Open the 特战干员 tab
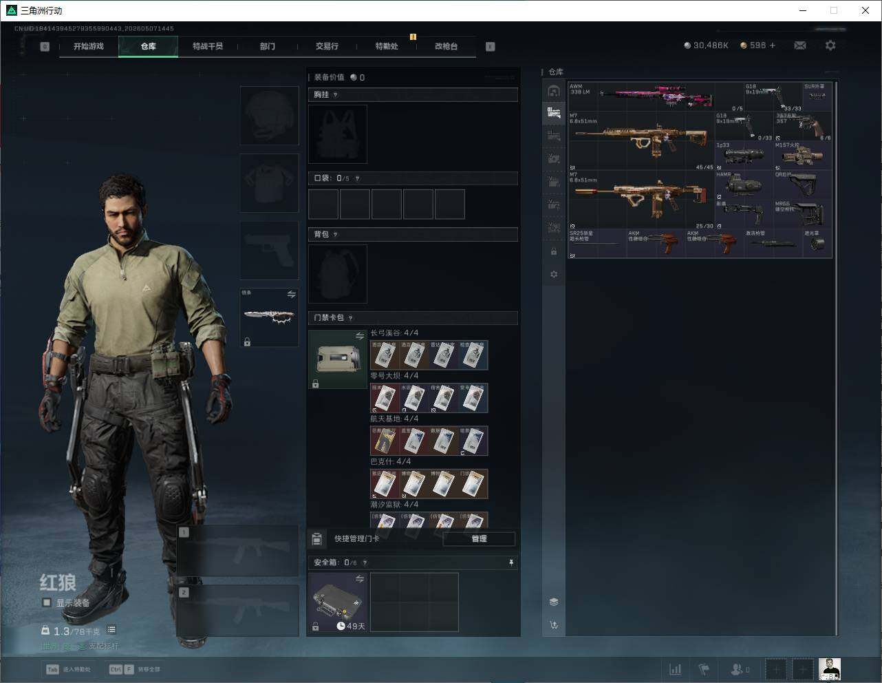Image resolution: width=882 pixels, height=683 pixels. tap(208, 46)
